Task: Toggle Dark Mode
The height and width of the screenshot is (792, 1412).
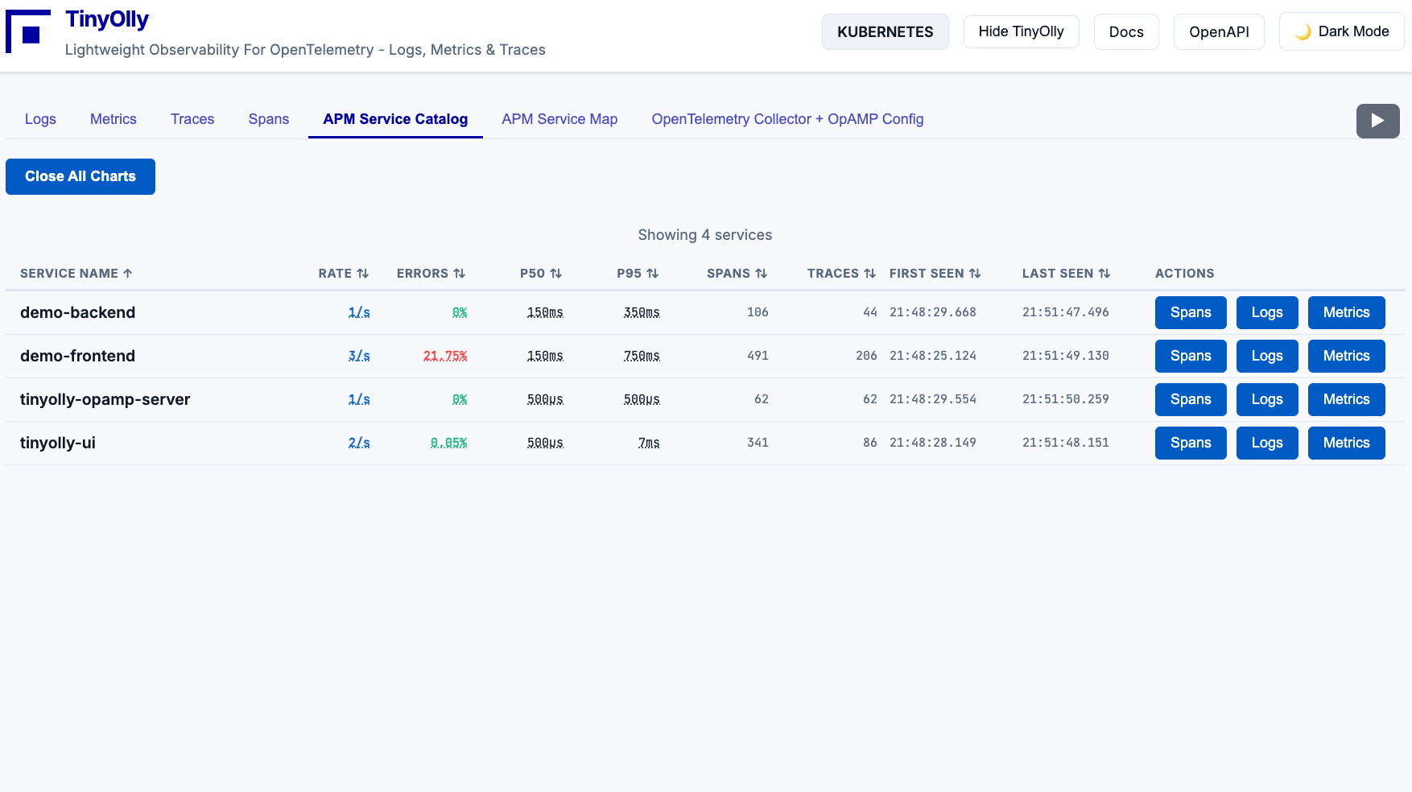Action: coord(1341,32)
